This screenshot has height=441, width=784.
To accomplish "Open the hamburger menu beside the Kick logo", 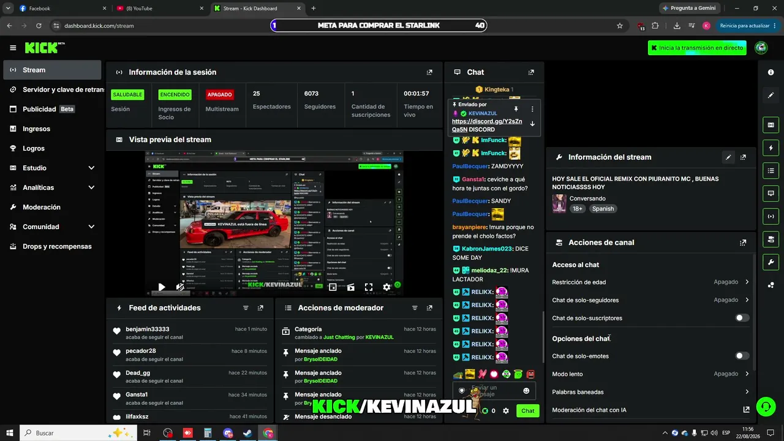I will coord(13,48).
